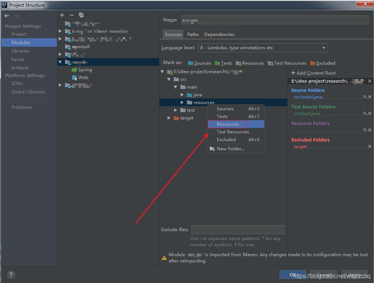Click the OK button
The height and width of the screenshot is (283, 374).
click(293, 275)
